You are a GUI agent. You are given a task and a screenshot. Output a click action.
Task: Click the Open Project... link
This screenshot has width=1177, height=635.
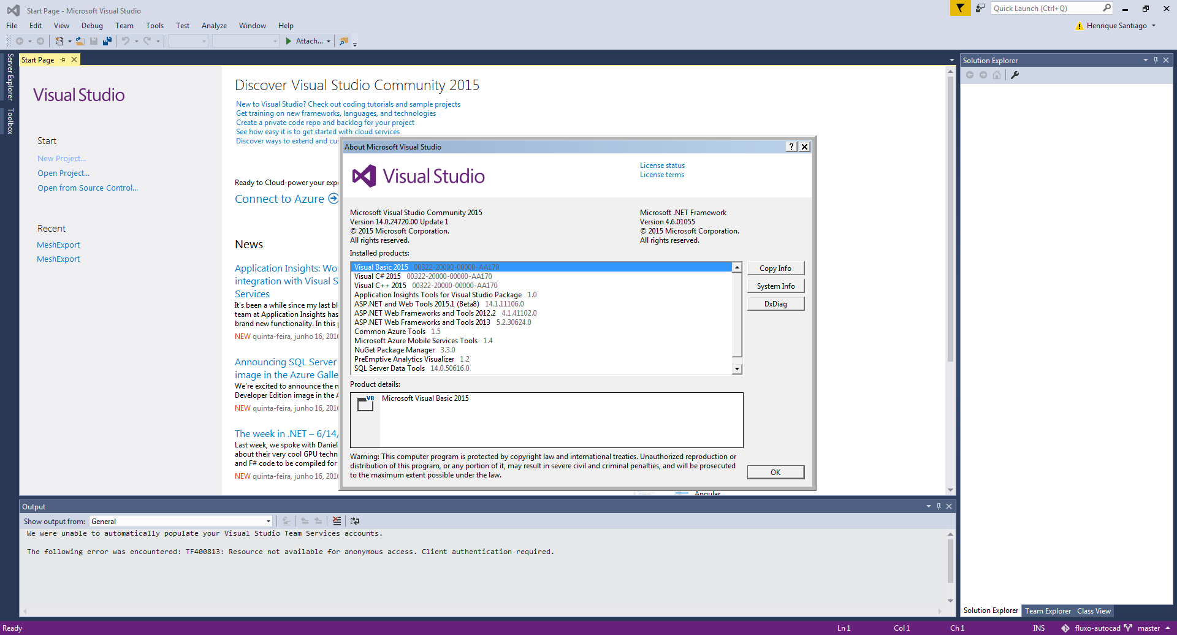(x=63, y=173)
